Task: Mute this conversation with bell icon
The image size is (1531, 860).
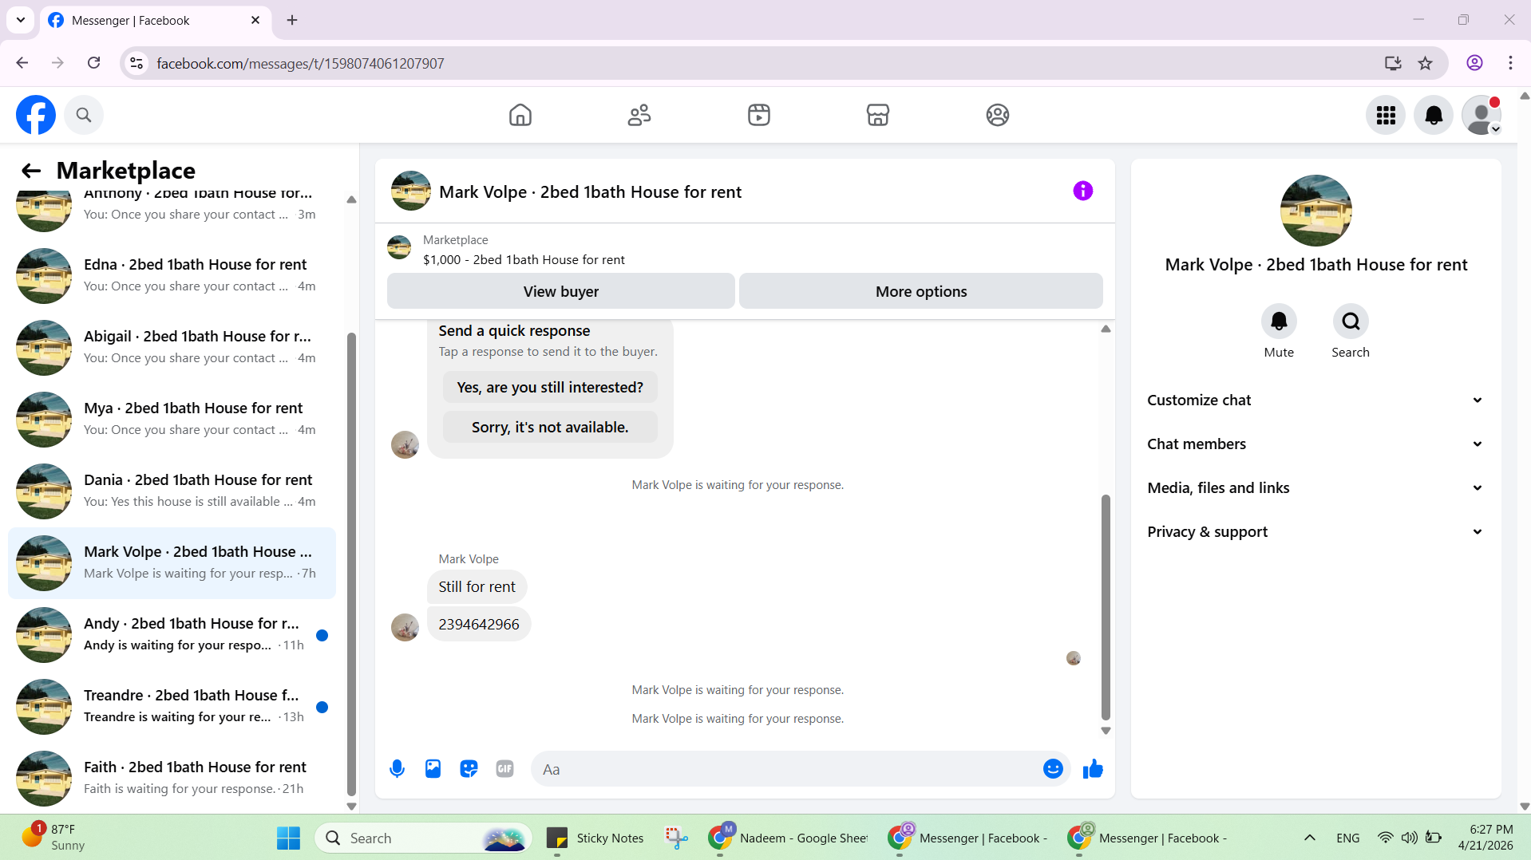Action: [x=1279, y=322]
